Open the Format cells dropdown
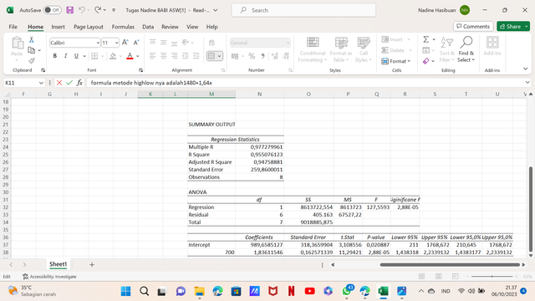The width and height of the screenshot is (535, 301). pyautogui.click(x=395, y=61)
